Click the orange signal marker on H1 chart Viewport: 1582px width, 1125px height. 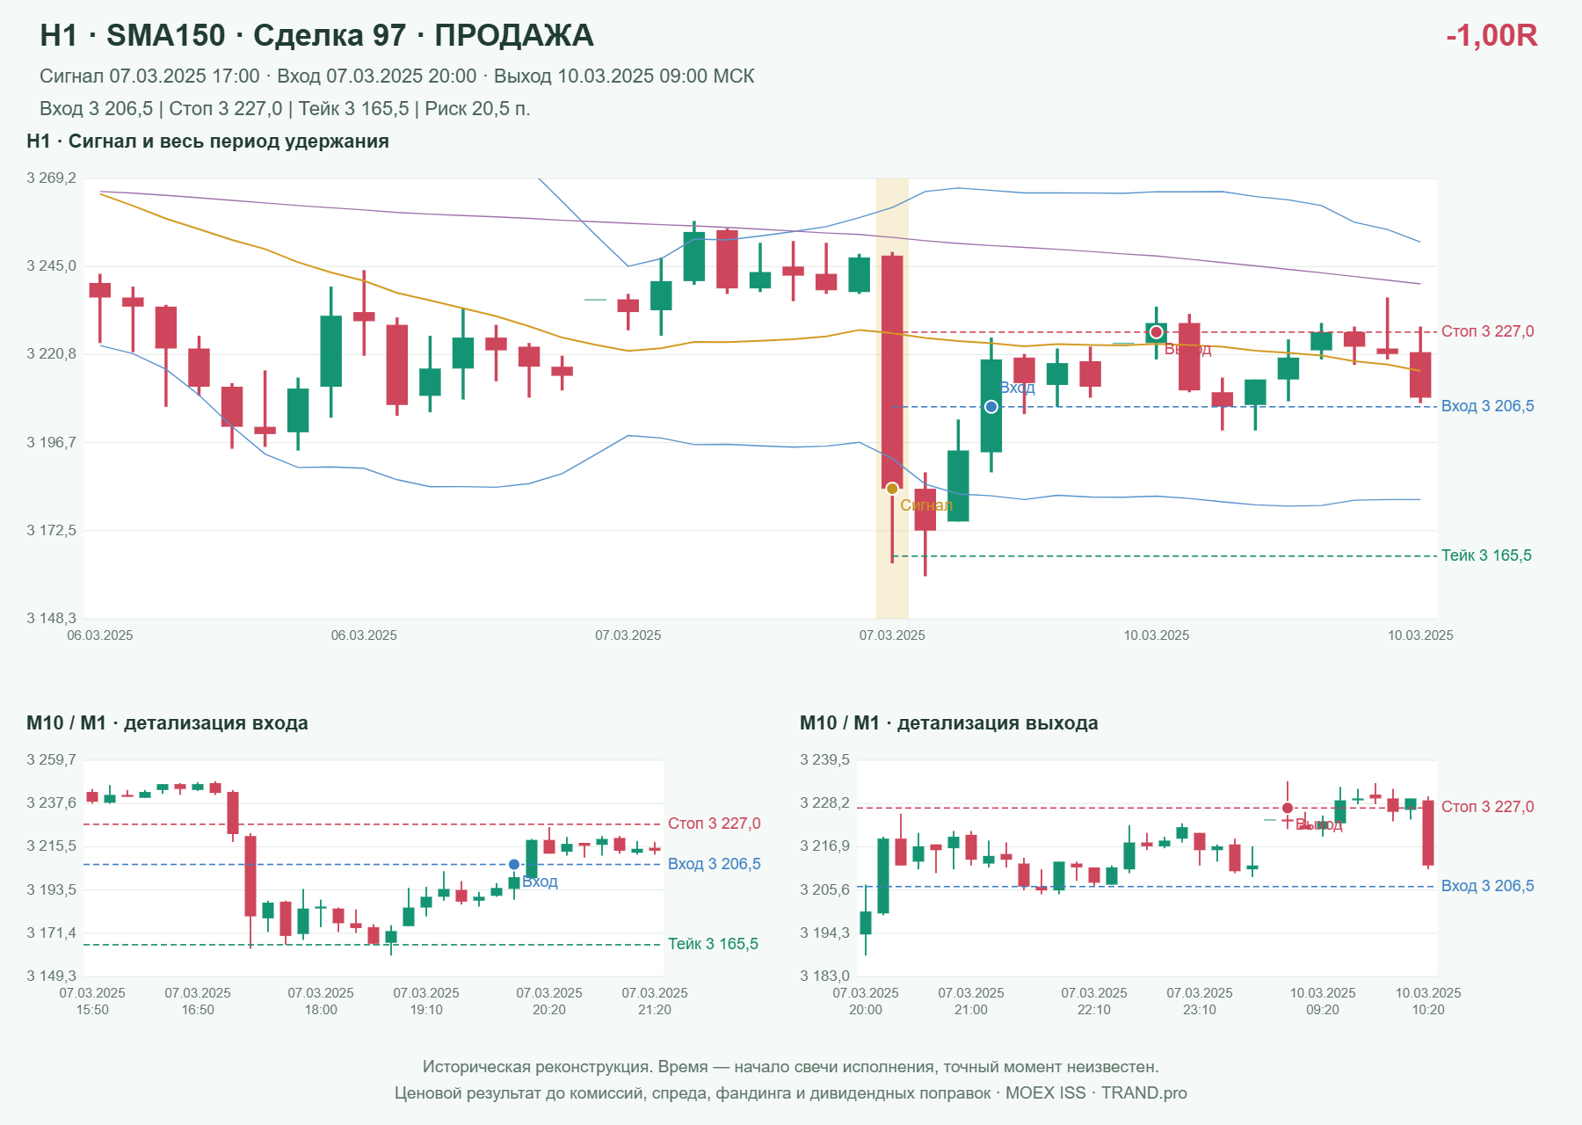coord(892,489)
